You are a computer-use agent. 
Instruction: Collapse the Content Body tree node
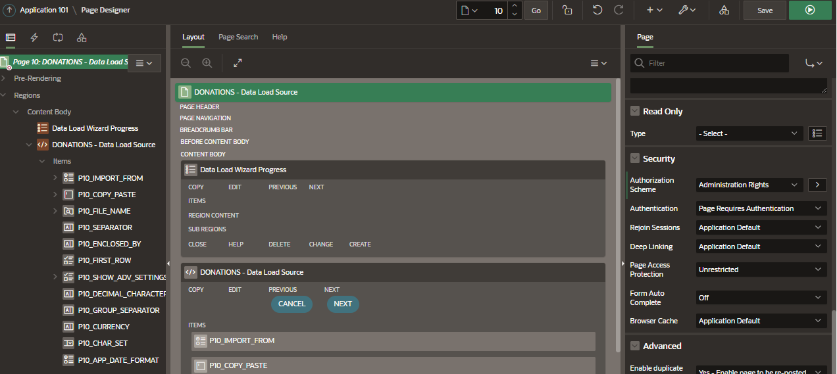click(16, 112)
